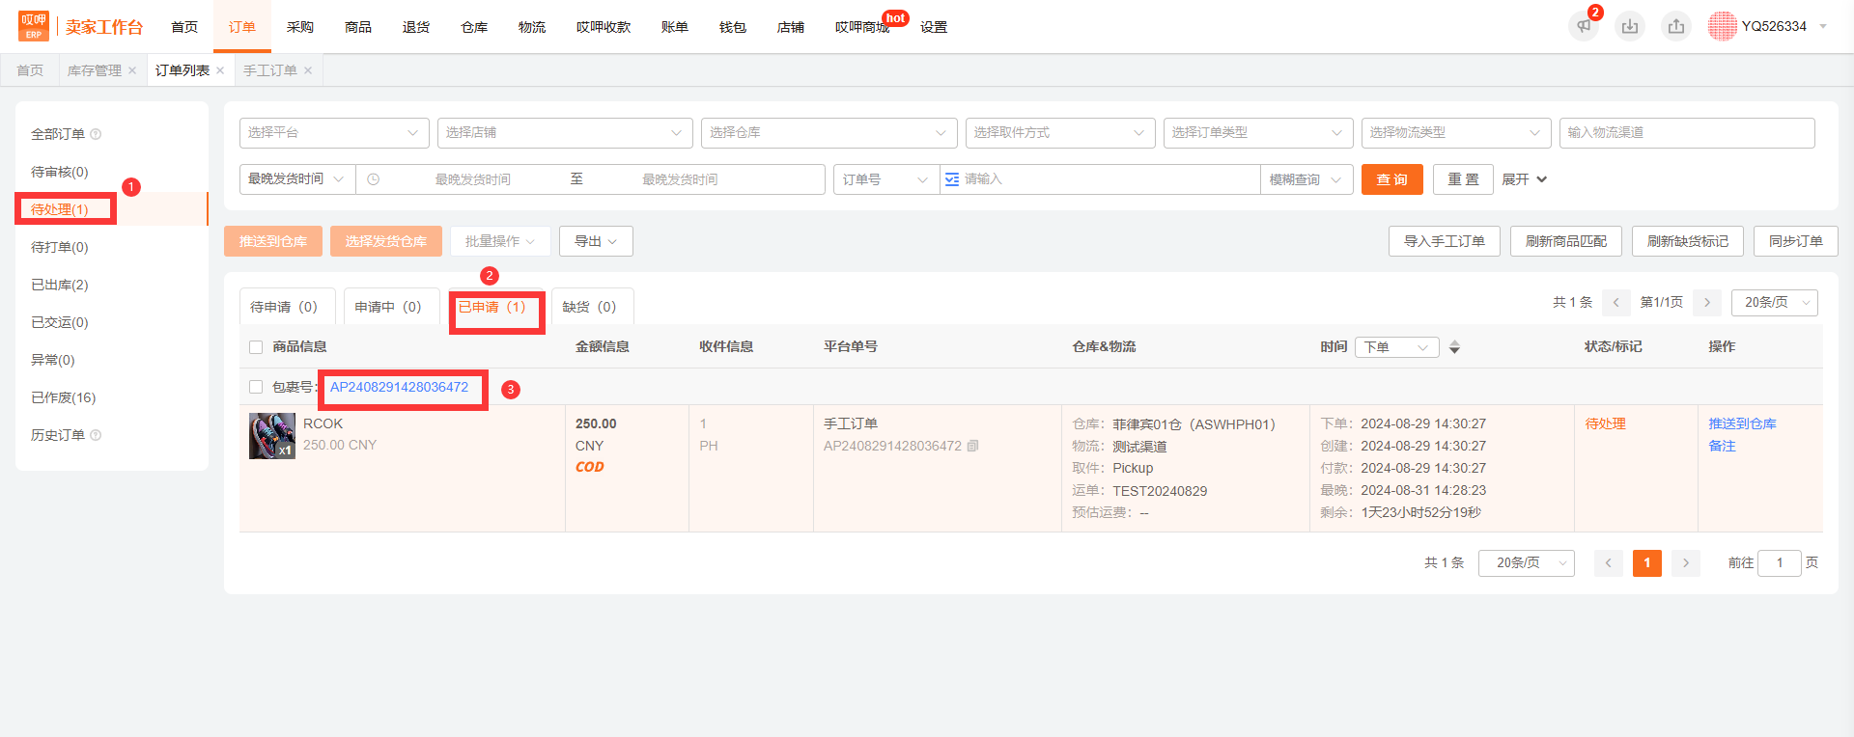Click help icon beside 全部订单
Viewport: 1854px width, 737px height.
point(96,134)
